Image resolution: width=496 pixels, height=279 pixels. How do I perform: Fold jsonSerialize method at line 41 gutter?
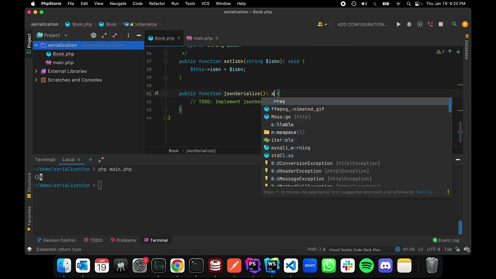[x=165, y=93]
